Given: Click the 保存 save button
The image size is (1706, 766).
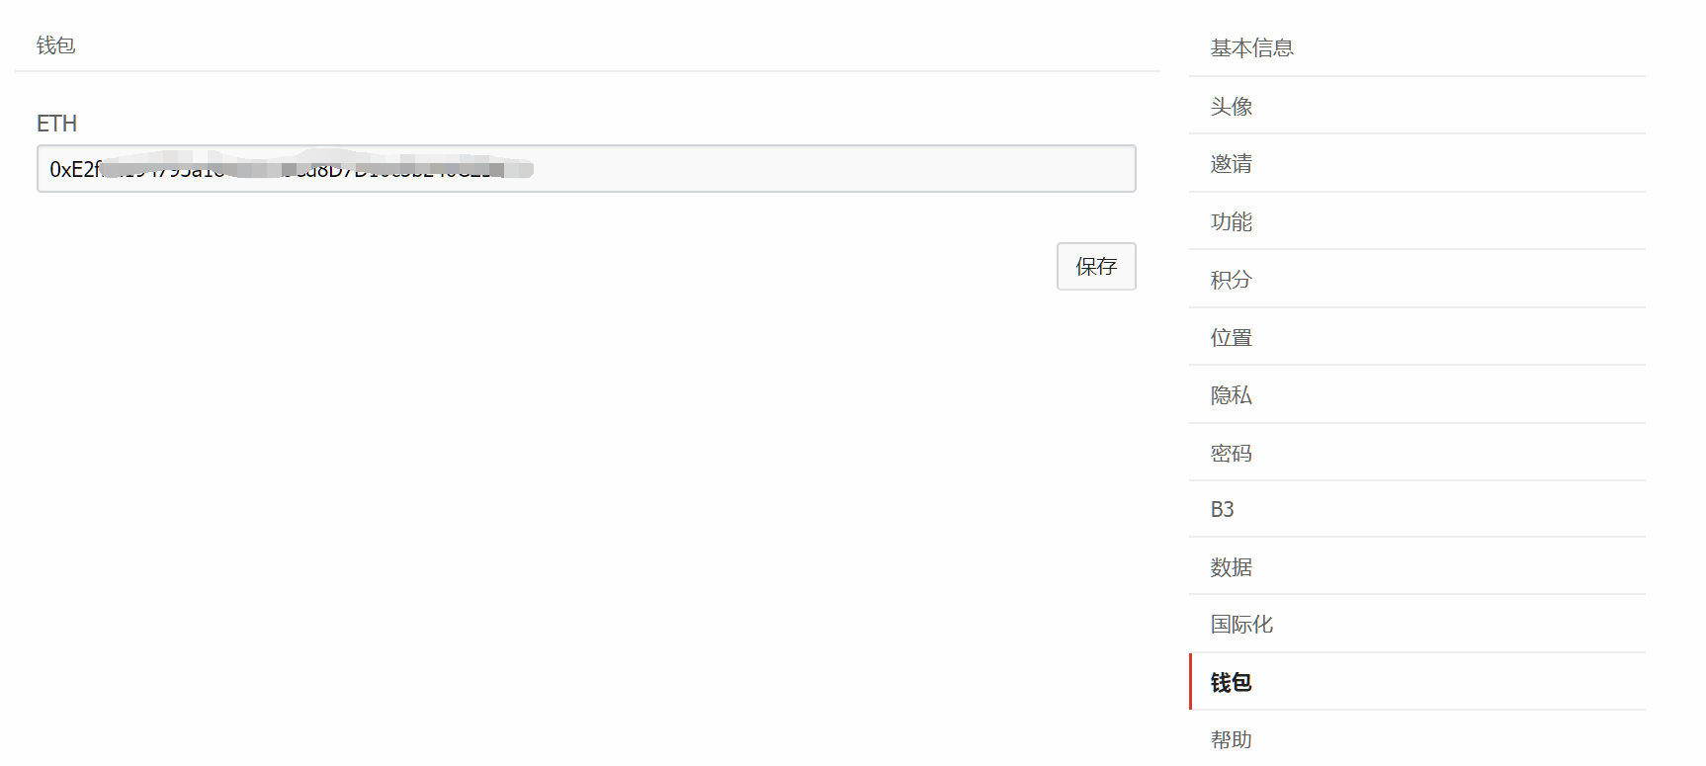Looking at the screenshot, I should (x=1096, y=266).
